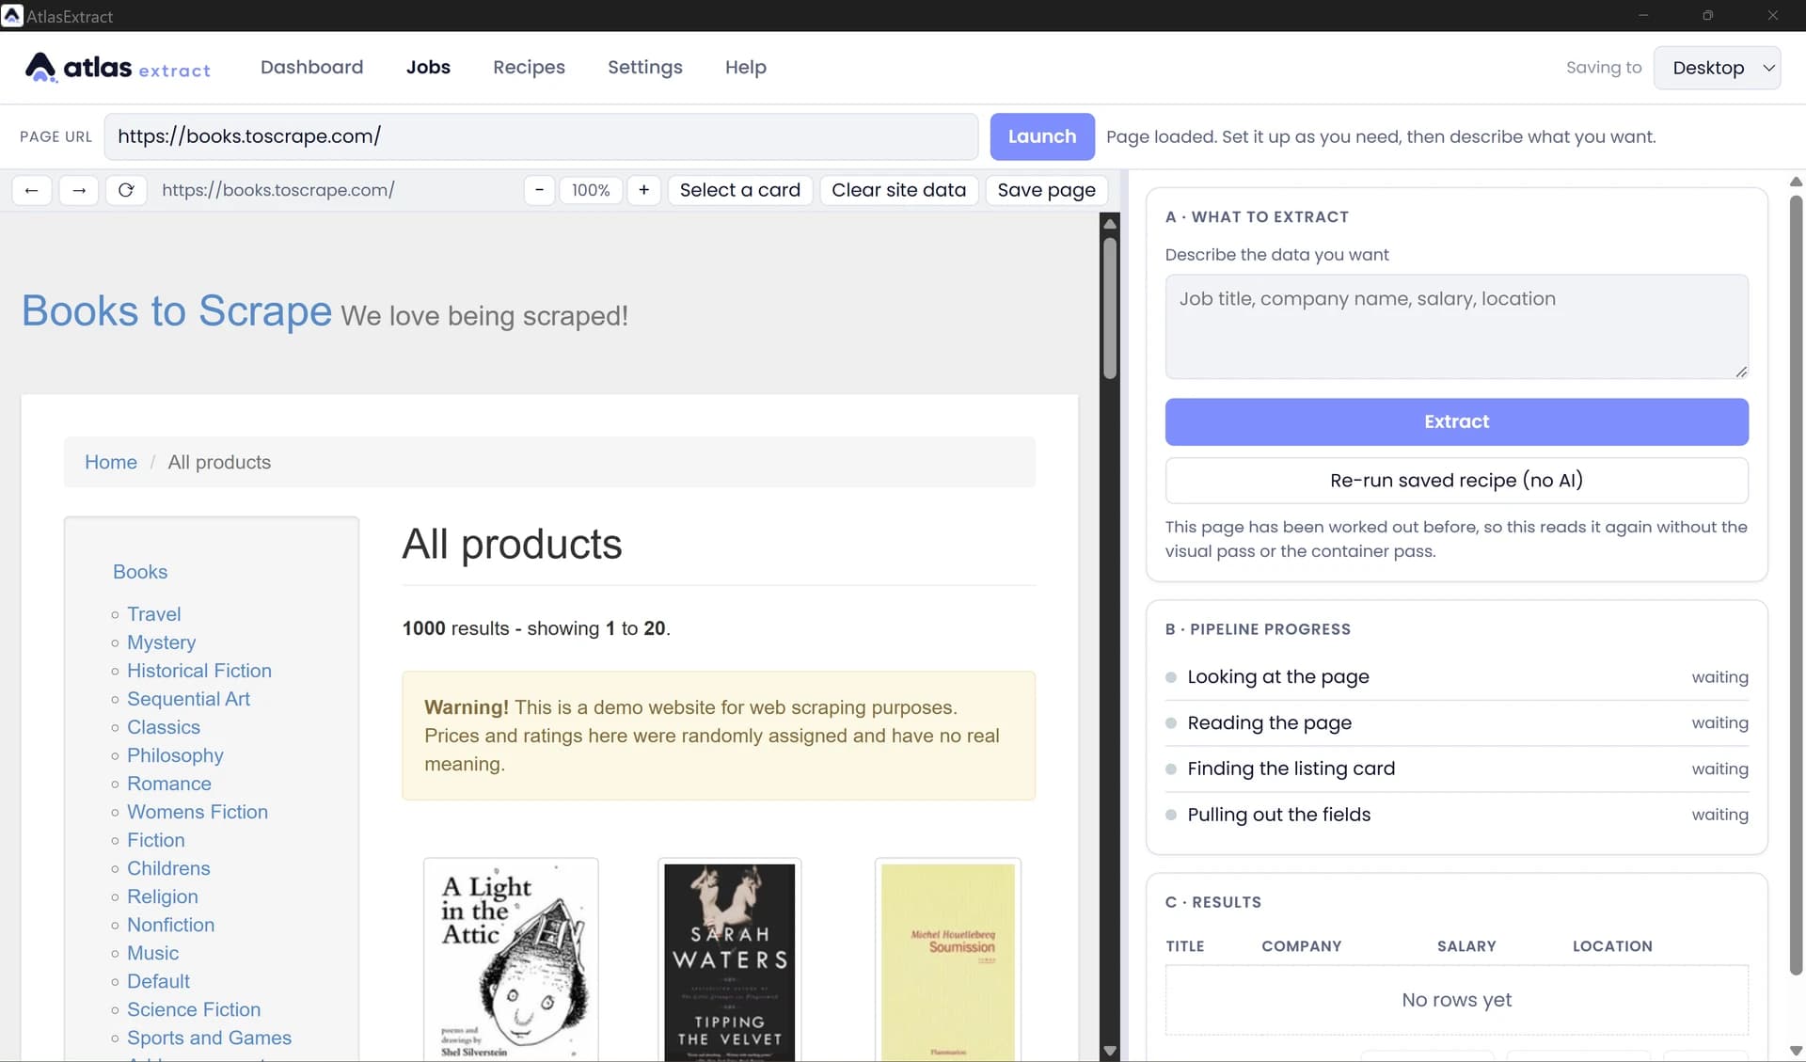Zoom out the page preview

[539, 190]
